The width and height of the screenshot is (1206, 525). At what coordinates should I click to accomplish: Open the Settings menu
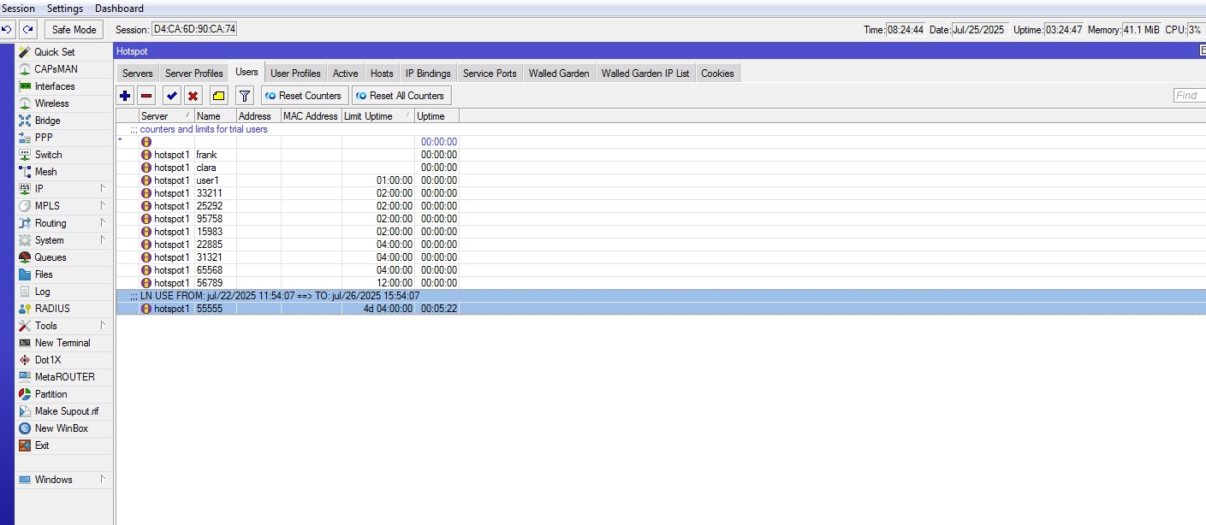click(65, 9)
